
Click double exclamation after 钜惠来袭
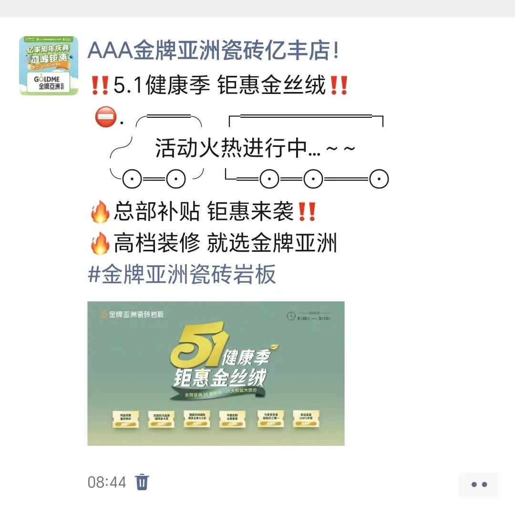pyautogui.click(x=307, y=212)
